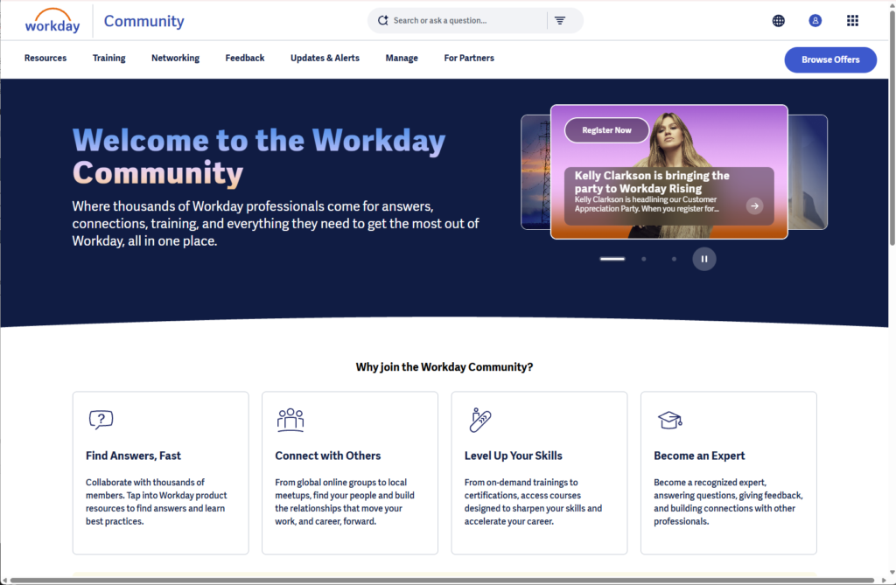Open the Manage menu
The width and height of the screenshot is (896, 585).
point(401,59)
